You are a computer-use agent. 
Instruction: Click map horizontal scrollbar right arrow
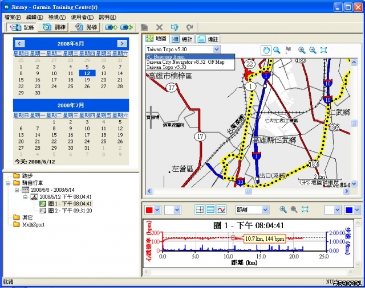[x=346, y=191]
